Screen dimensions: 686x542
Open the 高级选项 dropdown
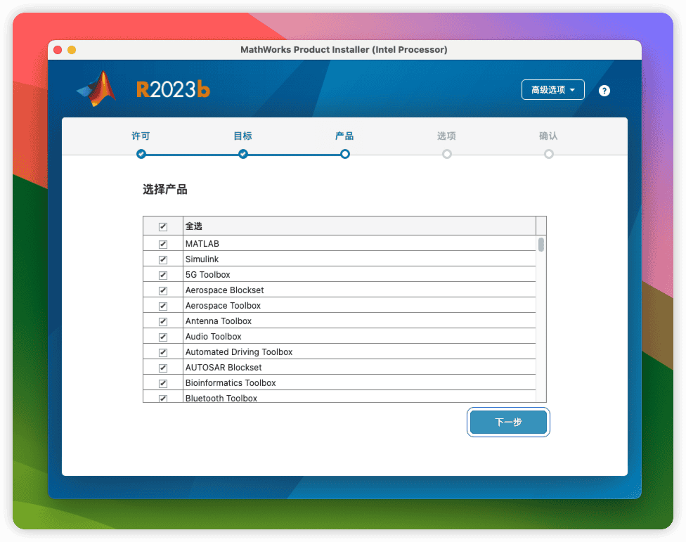click(552, 89)
